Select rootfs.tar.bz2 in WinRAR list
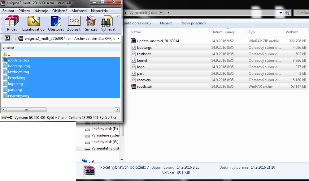309x181 pixels. tap(61, 60)
